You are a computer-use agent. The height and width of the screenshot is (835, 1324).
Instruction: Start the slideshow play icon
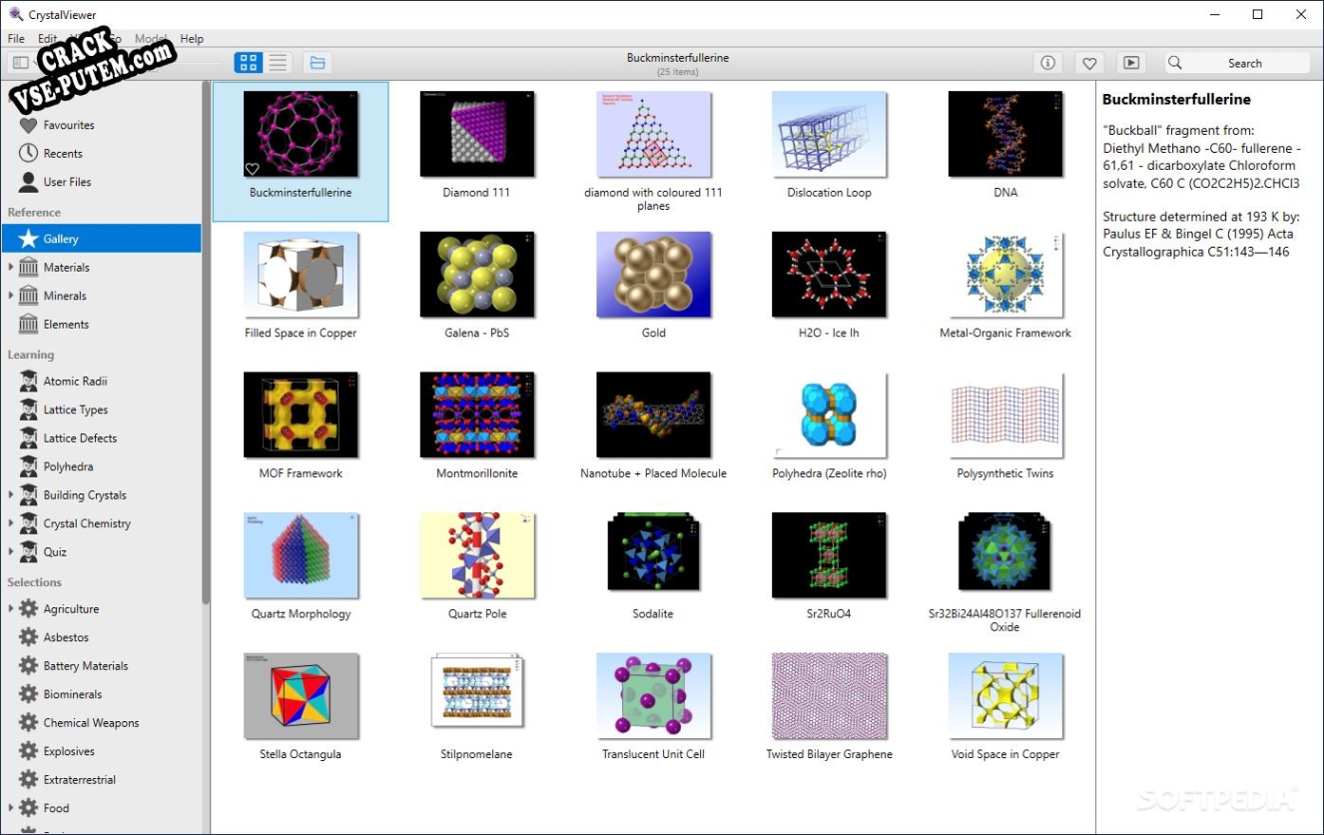pyautogui.click(x=1130, y=63)
